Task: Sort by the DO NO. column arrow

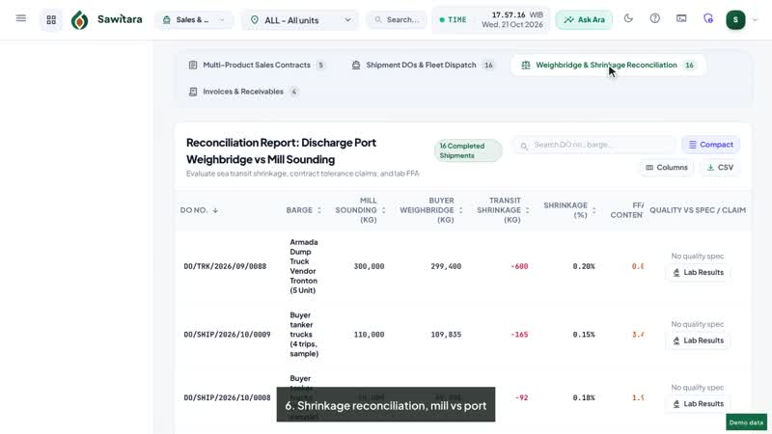Action: click(x=215, y=210)
